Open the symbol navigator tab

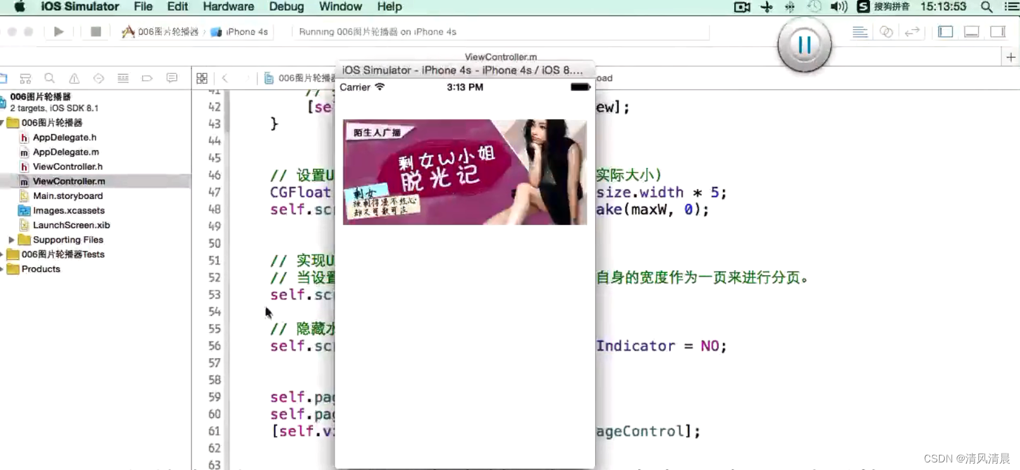[25, 78]
